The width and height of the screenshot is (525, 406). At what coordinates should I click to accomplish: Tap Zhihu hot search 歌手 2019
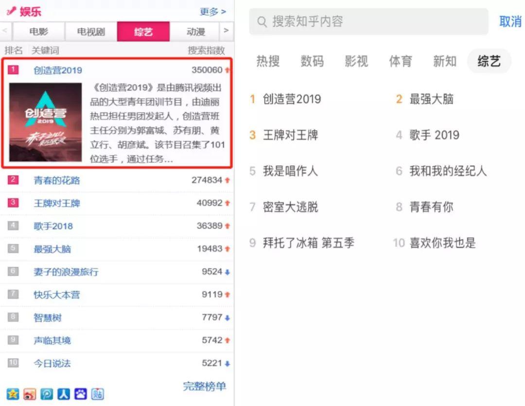(x=434, y=135)
